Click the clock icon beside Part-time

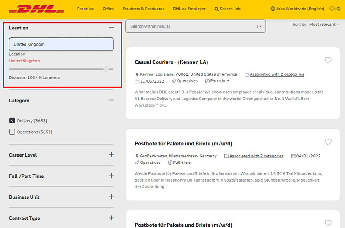pos(207,81)
